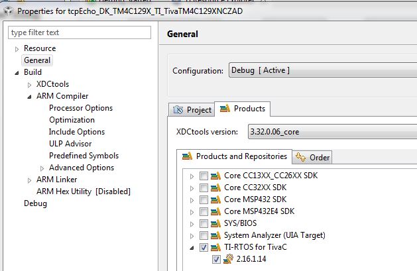The image size is (417, 271).
Task: Switch to the Project tab
Action: [x=192, y=110]
